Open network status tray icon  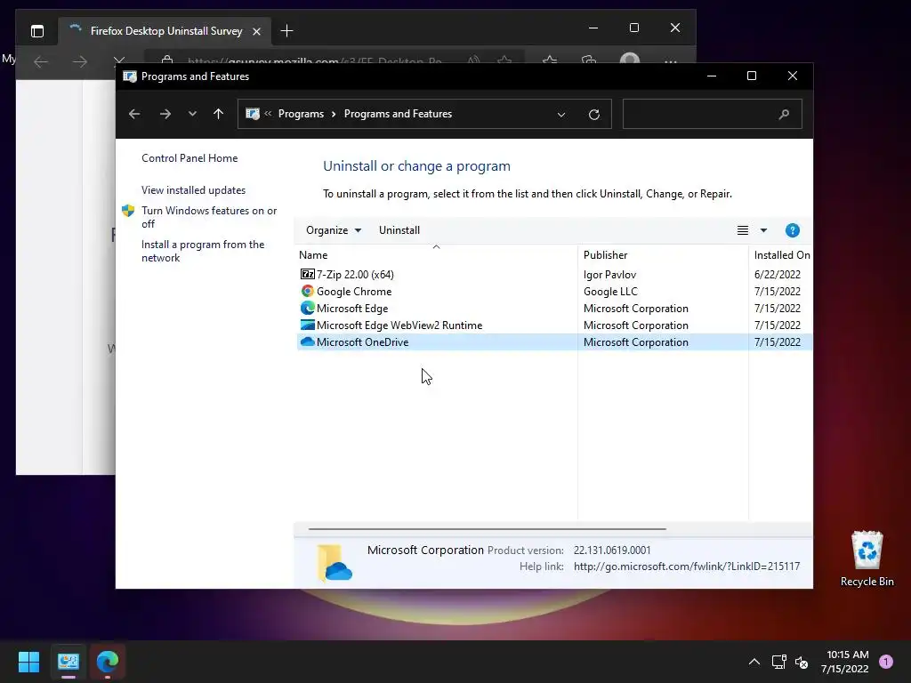[778, 662]
